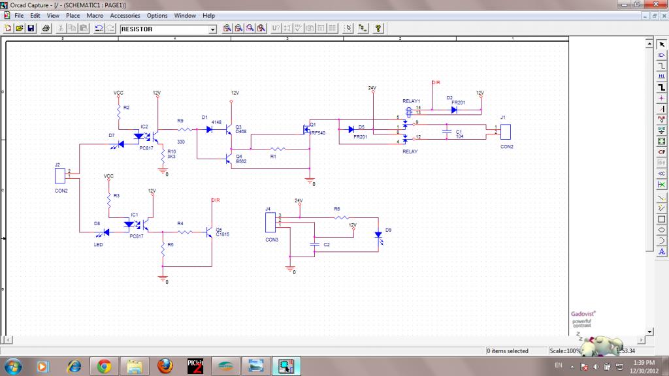Screen dimensions: 669x376
Task: Show hidden system tray icons
Action: pyautogui.click(x=572, y=366)
